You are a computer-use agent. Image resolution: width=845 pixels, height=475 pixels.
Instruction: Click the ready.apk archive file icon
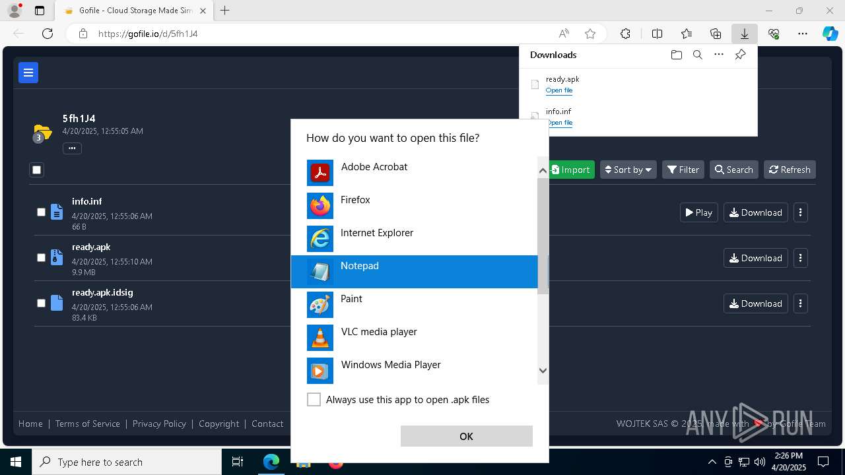(57, 258)
